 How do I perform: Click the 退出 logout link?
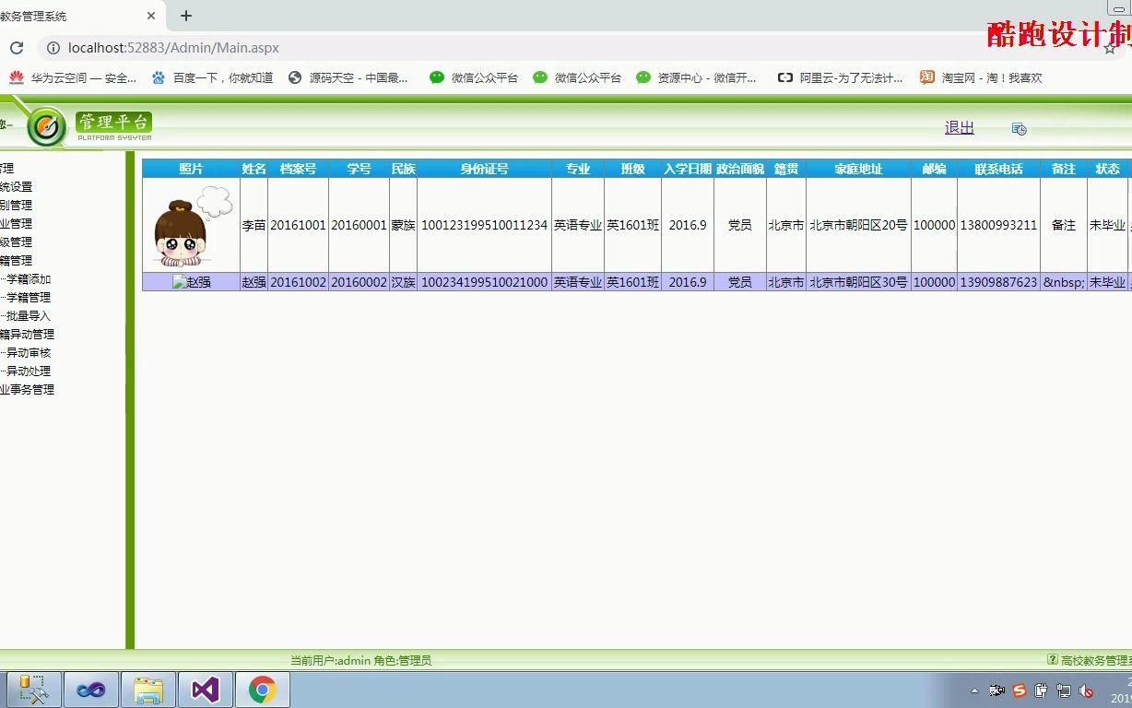[x=959, y=127]
